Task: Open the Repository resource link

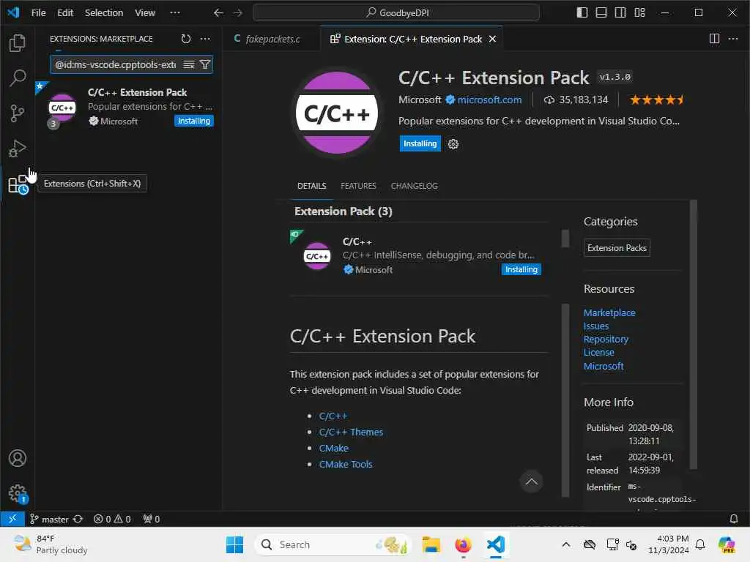Action: point(606,339)
